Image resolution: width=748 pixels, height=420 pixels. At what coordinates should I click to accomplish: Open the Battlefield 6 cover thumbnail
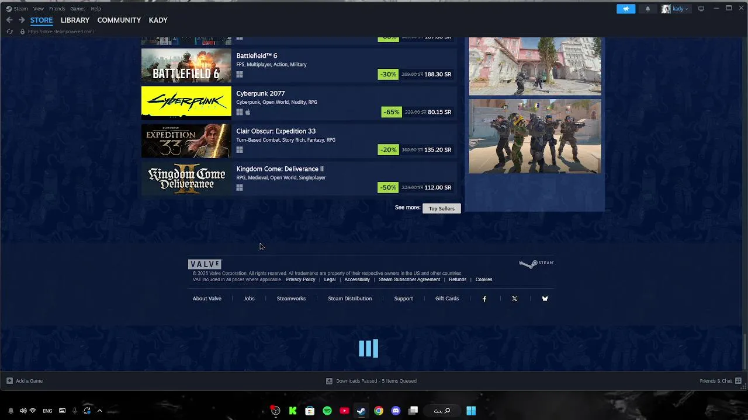click(x=186, y=65)
